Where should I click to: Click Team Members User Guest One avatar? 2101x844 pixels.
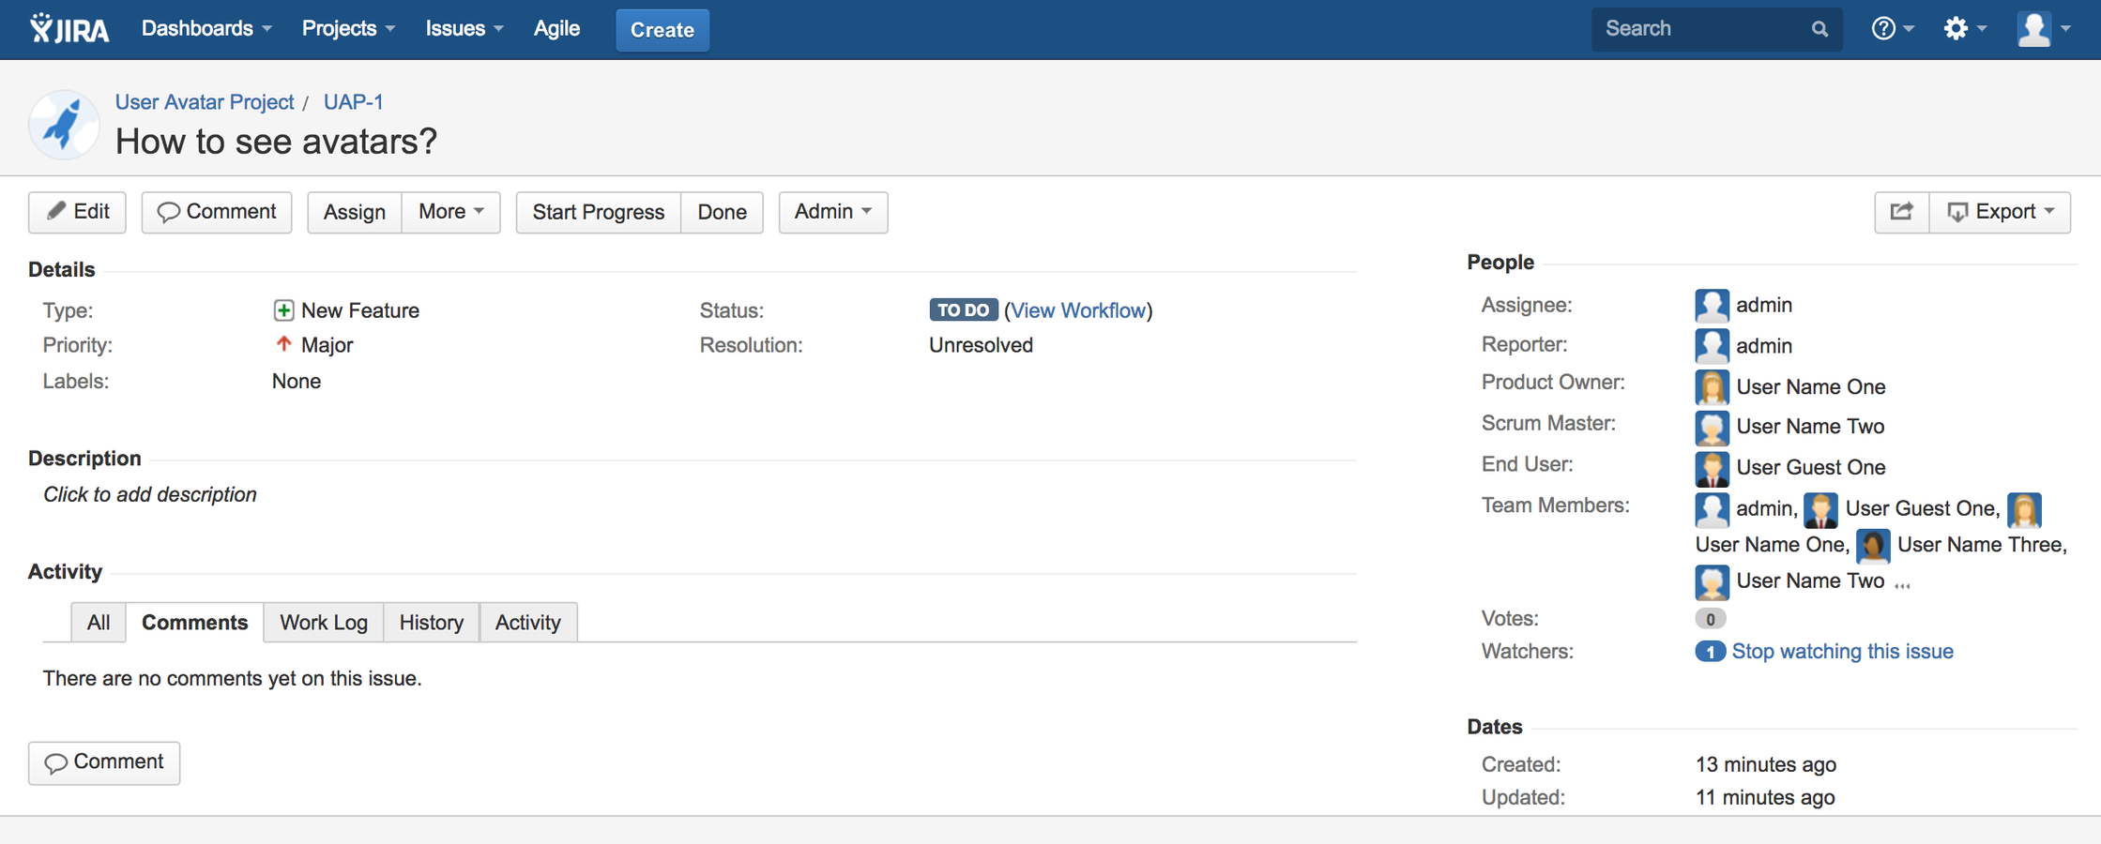1820,509
